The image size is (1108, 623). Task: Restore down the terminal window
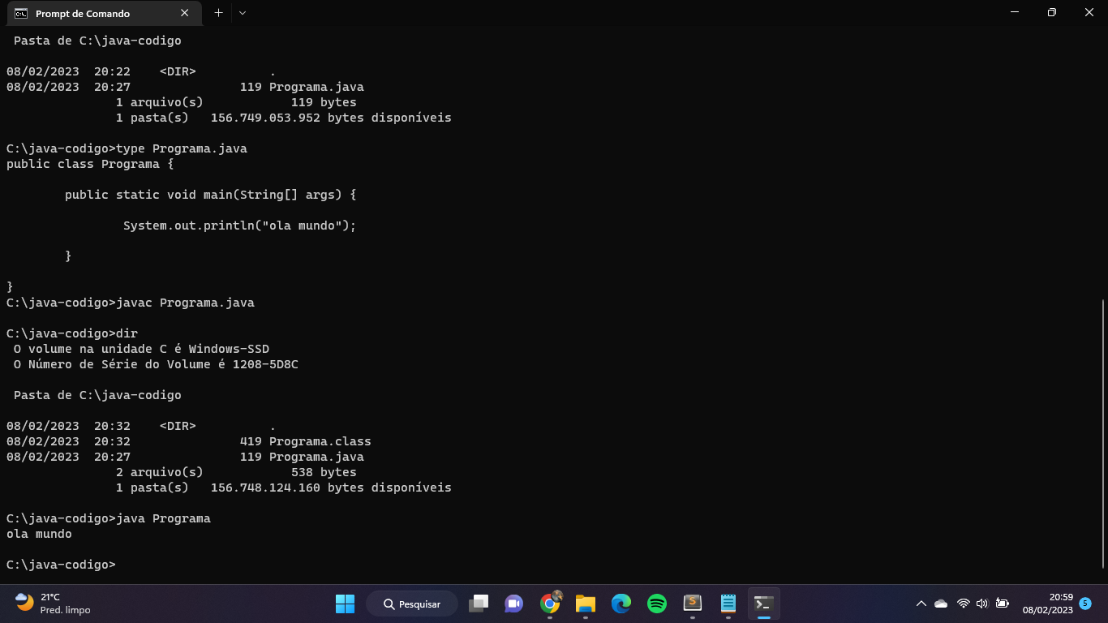[1052, 13]
